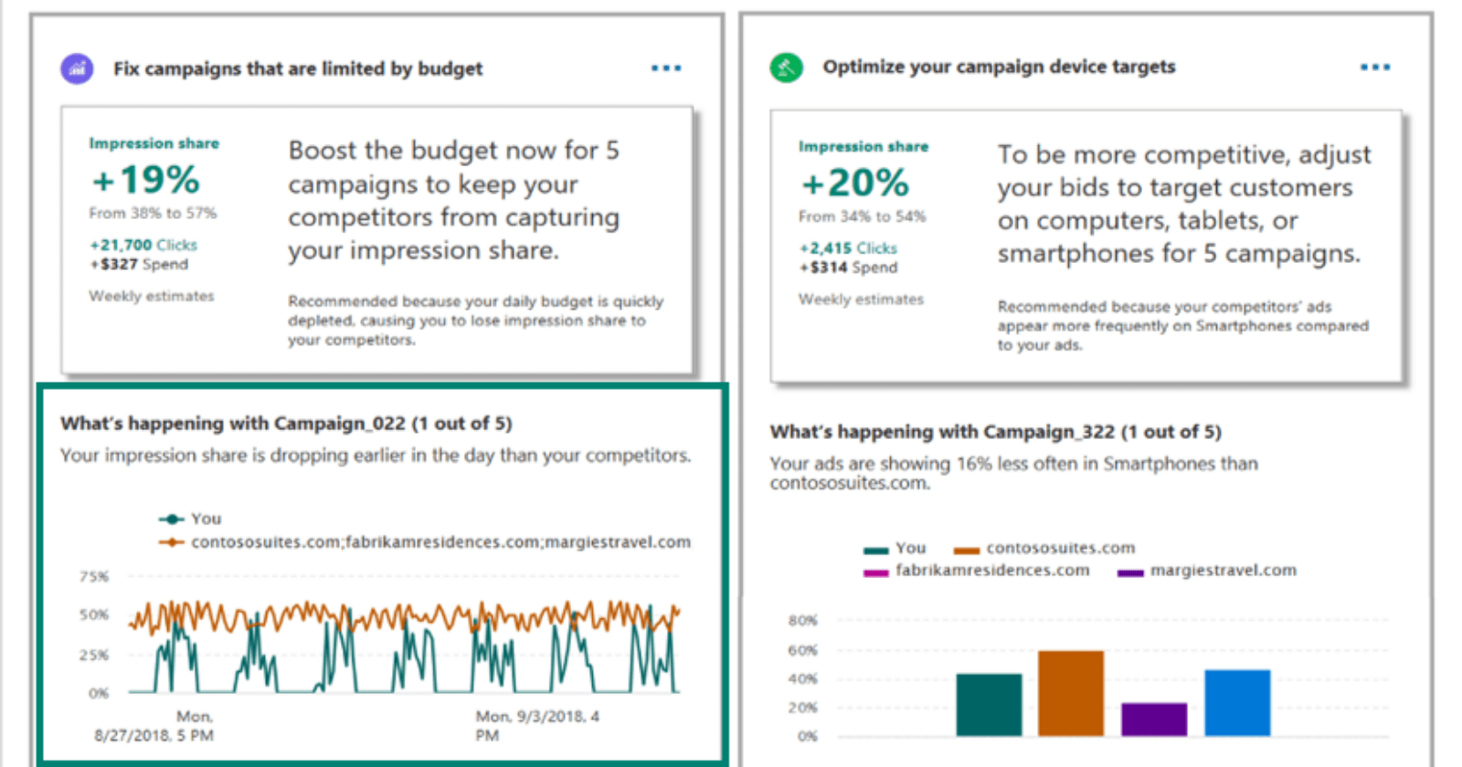Screen dimensions: 1462x767
Task: Click 'Weekly estimates' in the device targets card
Action: coord(861,299)
